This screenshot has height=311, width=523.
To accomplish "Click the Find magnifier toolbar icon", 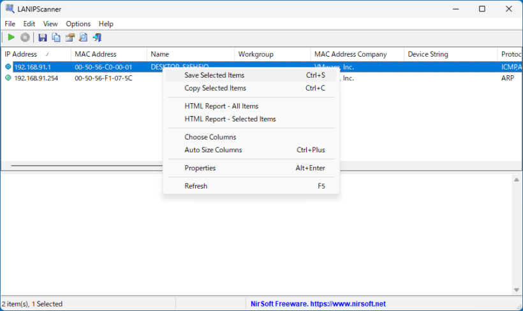I will 84,38.
